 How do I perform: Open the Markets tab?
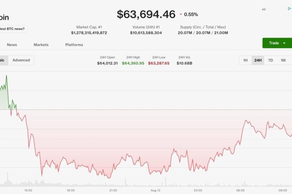[41, 45]
